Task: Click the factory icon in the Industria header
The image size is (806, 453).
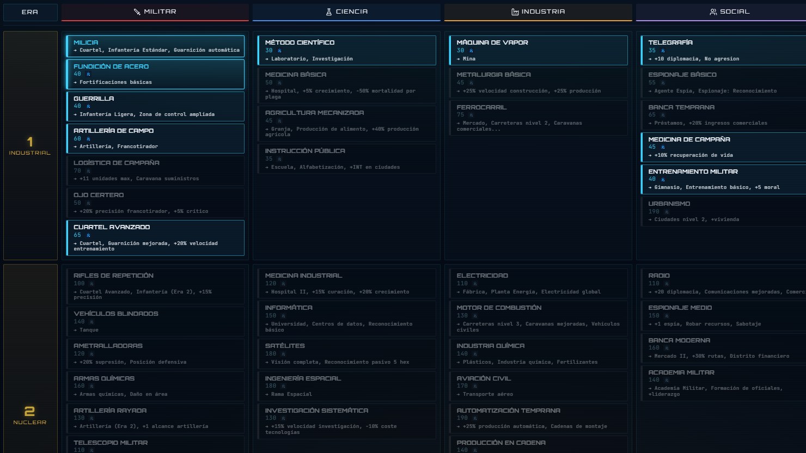Action: pyautogui.click(x=515, y=12)
